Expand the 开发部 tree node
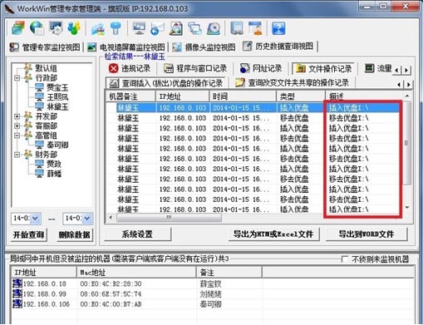This screenshot has height=325, width=423. point(17,116)
